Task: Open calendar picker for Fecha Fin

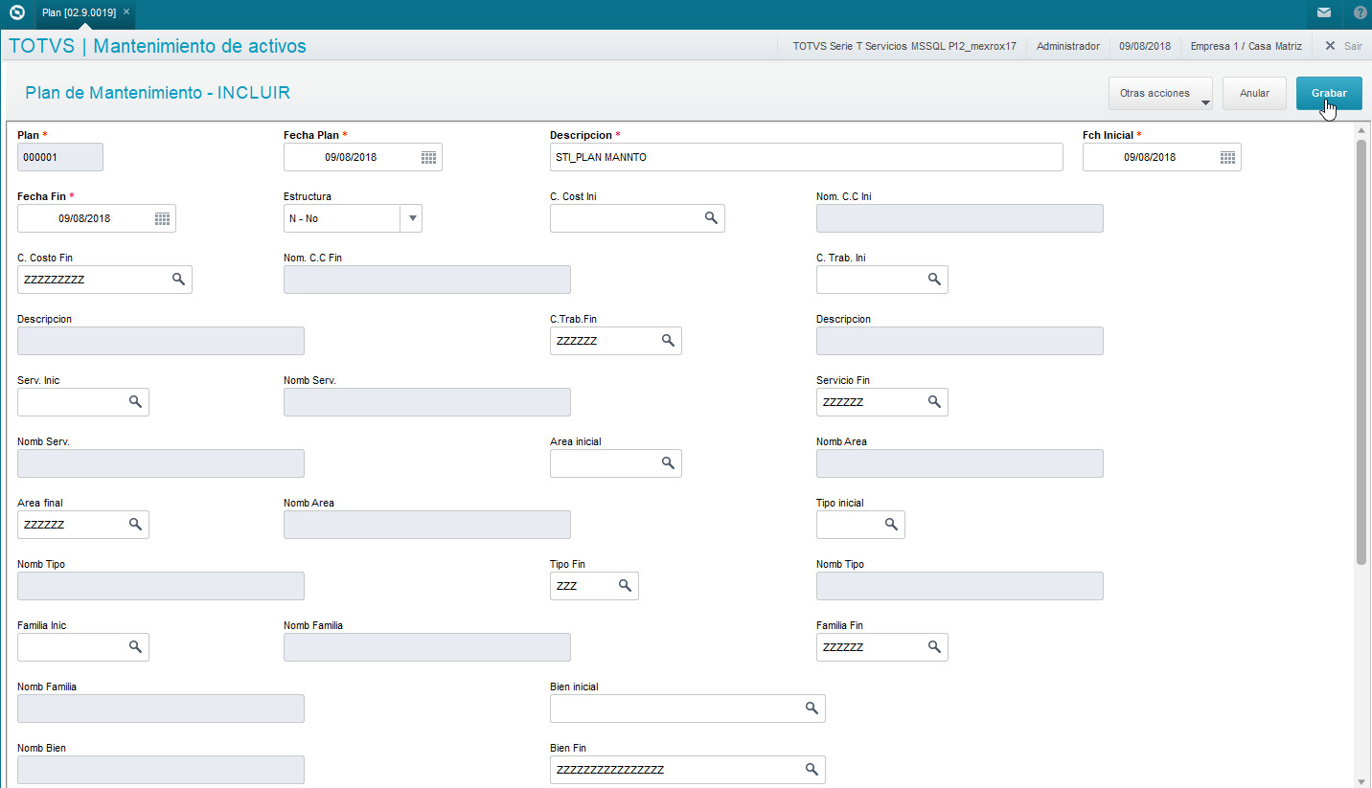Action: 162,218
